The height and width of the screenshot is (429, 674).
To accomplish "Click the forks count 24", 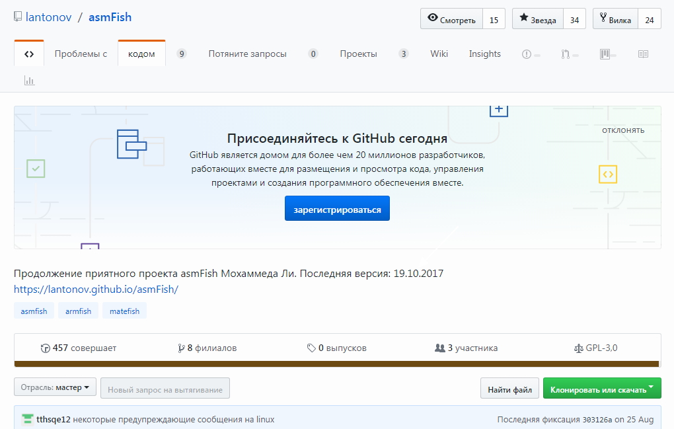I will pos(650,19).
